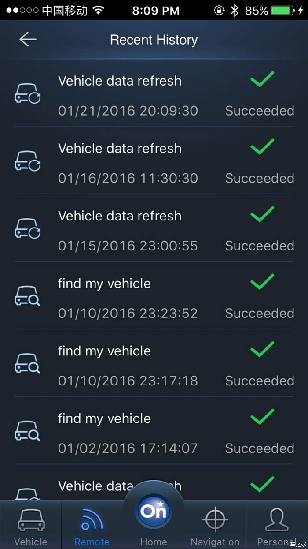The height and width of the screenshot is (549, 308).
Task: Tap Succeeded status of 01/02/2016 entry
Action: (260, 448)
